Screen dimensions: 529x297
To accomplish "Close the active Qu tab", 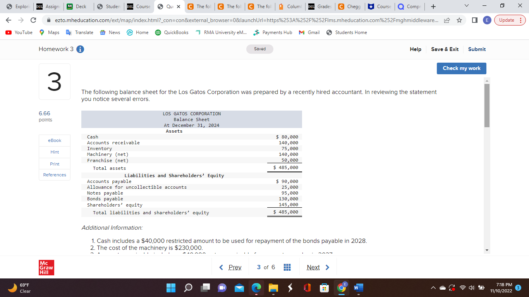I will 179,7.
